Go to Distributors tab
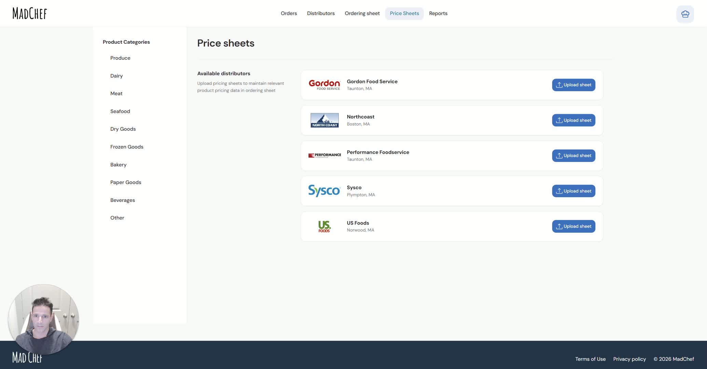Image resolution: width=707 pixels, height=369 pixels. [x=321, y=13]
